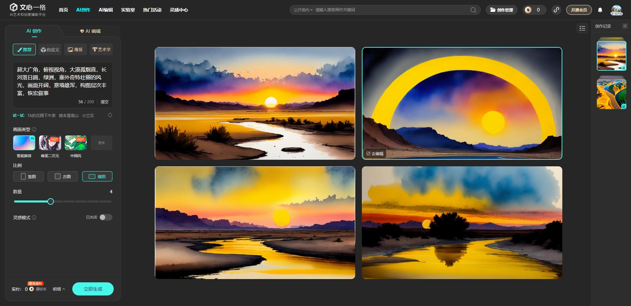Toggle the 灵感模式 switch

[x=106, y=217]
